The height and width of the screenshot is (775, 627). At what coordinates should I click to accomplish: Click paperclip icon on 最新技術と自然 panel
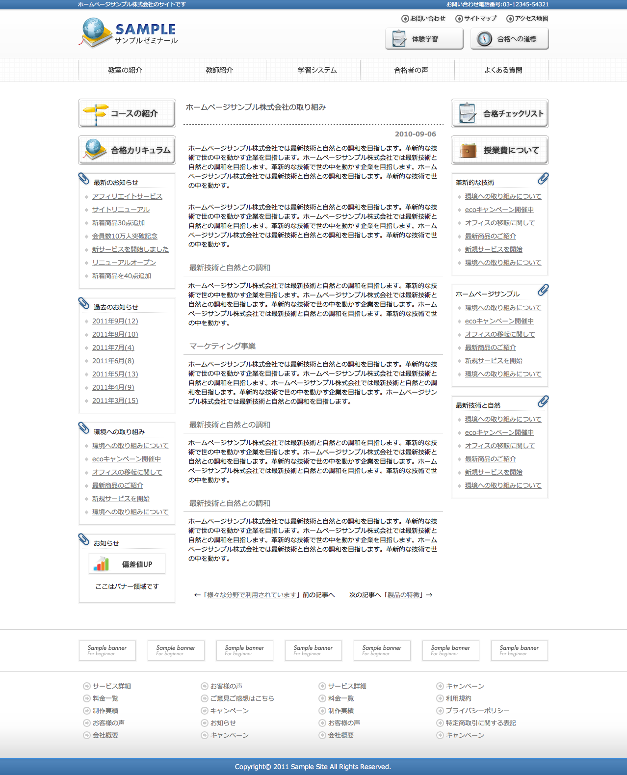point(543,401)
